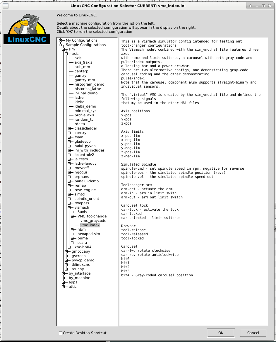This screenshot has width=276, height=342.
Task: Select the histogram_demo configuration
Action: tap(89, 84)
